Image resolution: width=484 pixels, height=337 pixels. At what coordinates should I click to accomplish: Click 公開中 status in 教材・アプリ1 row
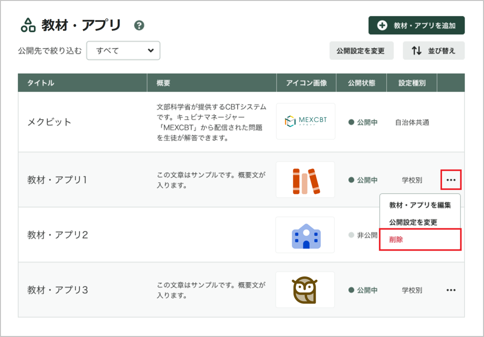[x=363, y=180]
